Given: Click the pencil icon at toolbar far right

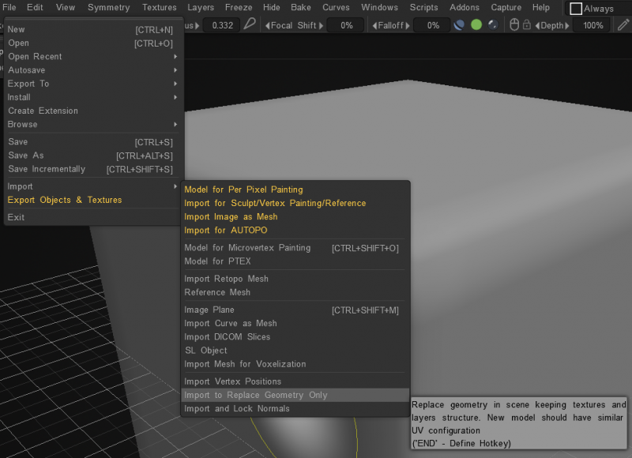Looking at the screenshot, I should 623,25.
